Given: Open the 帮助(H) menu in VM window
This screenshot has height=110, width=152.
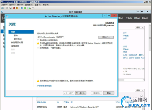Looking at the screenshot, I should [x=46, y=5].
